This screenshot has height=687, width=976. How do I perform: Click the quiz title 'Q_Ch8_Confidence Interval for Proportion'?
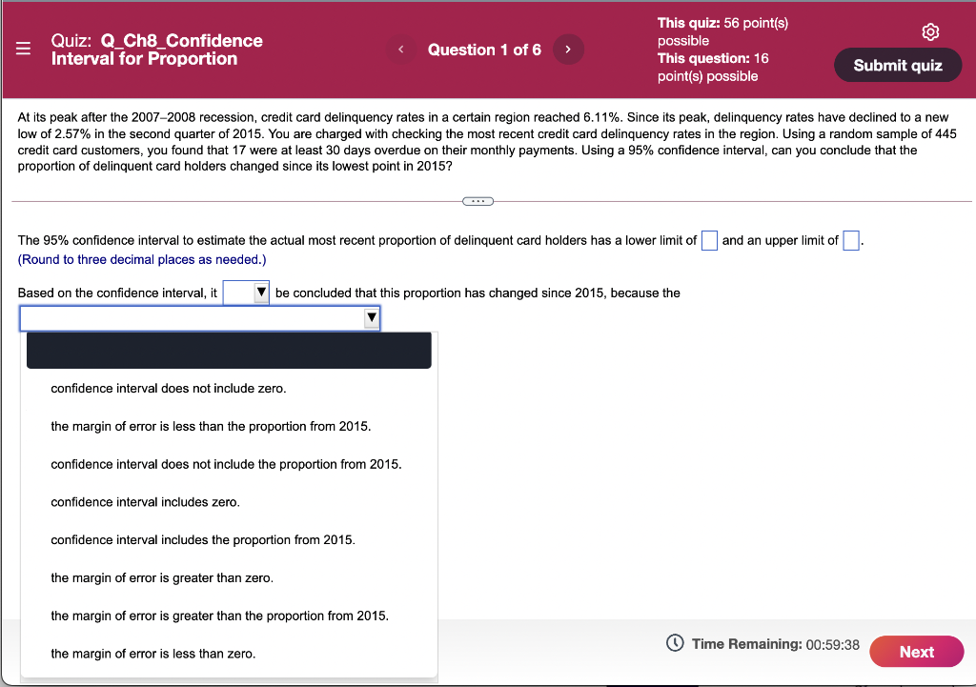point(157,50)
